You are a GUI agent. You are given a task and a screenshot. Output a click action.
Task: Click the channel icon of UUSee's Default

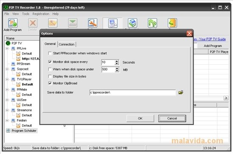tap(18, 105)
